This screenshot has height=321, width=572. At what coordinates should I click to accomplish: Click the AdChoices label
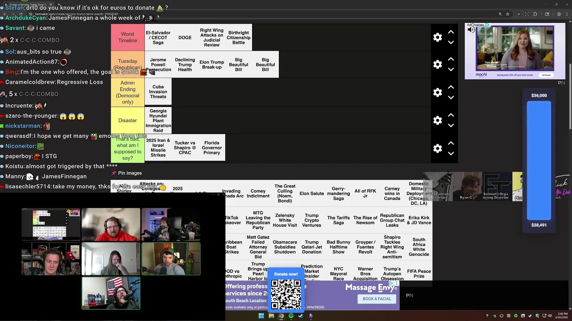click(478, 25)
